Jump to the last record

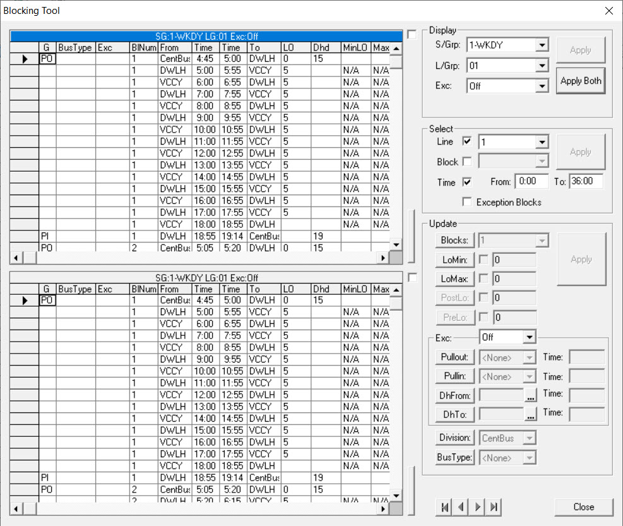(x=494, y=507)
